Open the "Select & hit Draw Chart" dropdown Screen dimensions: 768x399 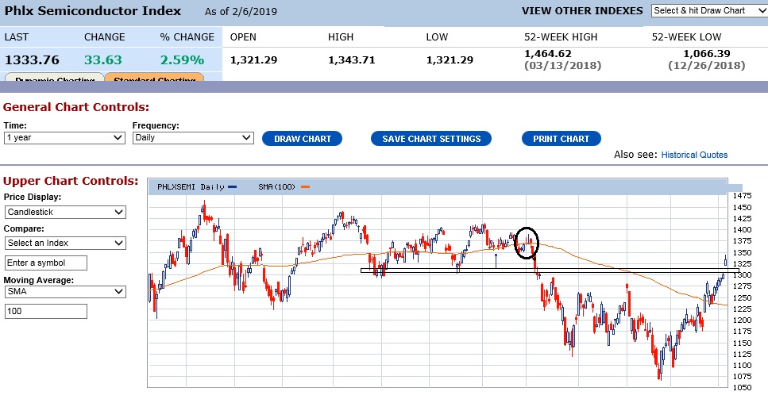pyautogui.click(x=705, y=10)
